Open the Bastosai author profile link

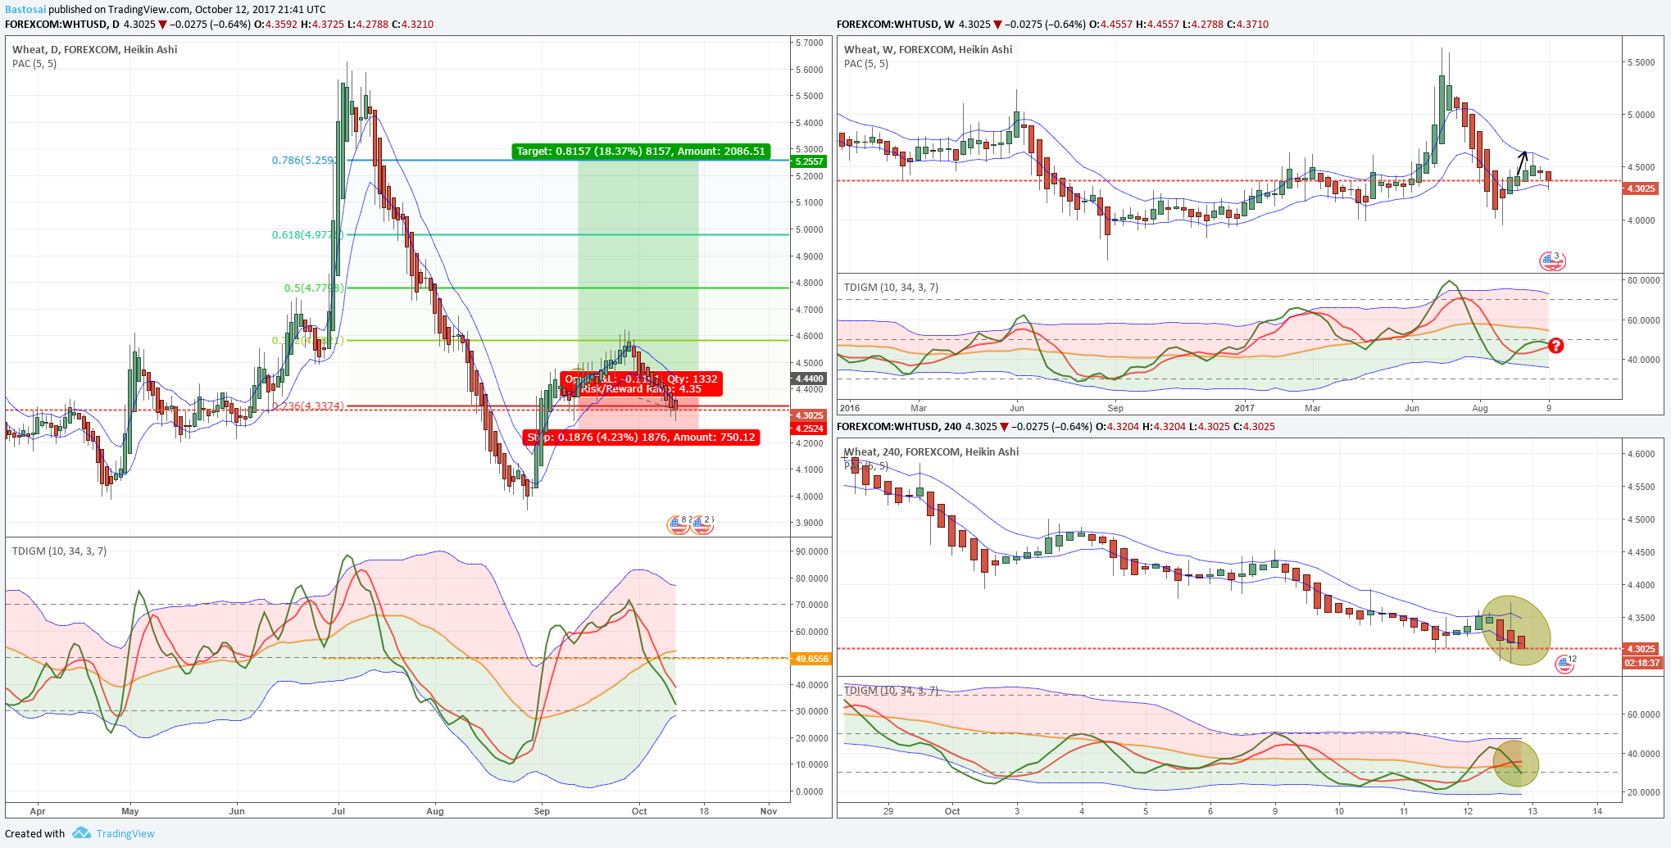click(x=25, y=9)
